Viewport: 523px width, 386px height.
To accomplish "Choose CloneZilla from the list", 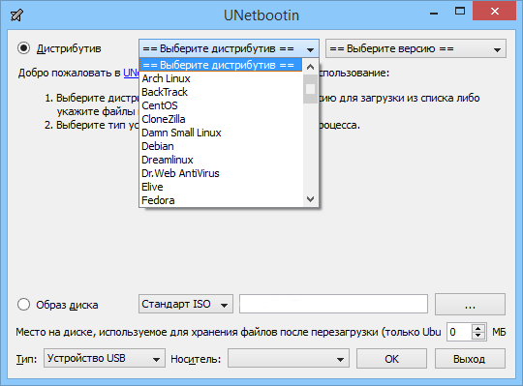I will click(221, 119).
